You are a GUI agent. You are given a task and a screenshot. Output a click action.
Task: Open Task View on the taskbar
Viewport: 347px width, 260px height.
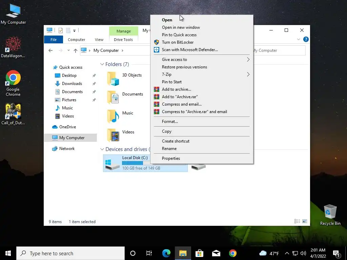(149, 253)
